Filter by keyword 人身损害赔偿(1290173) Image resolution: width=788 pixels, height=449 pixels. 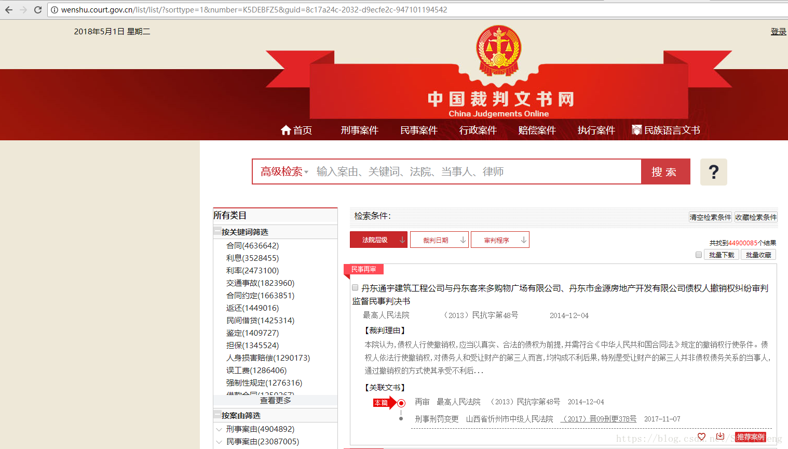[x=268, y=358]
